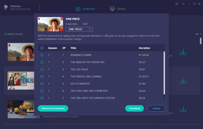Click download icon beside third video result
This screenshot has width=203, height=129.
pyautogui.click(x=183, y=109)
